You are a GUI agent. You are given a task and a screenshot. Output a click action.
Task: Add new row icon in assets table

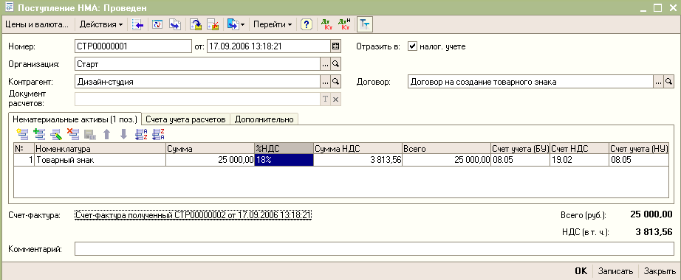coord(22,134)
